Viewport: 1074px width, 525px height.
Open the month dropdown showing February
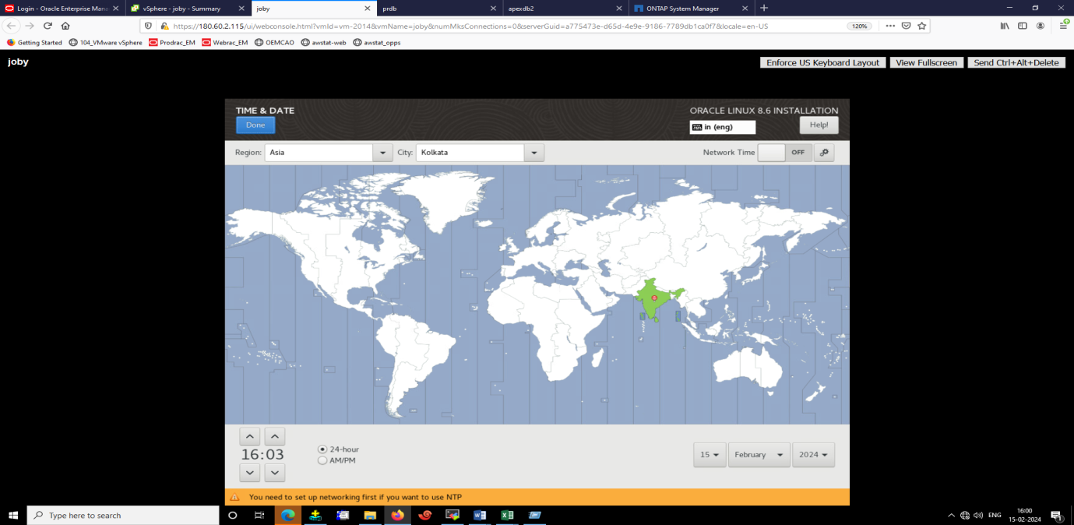[759, 455]
